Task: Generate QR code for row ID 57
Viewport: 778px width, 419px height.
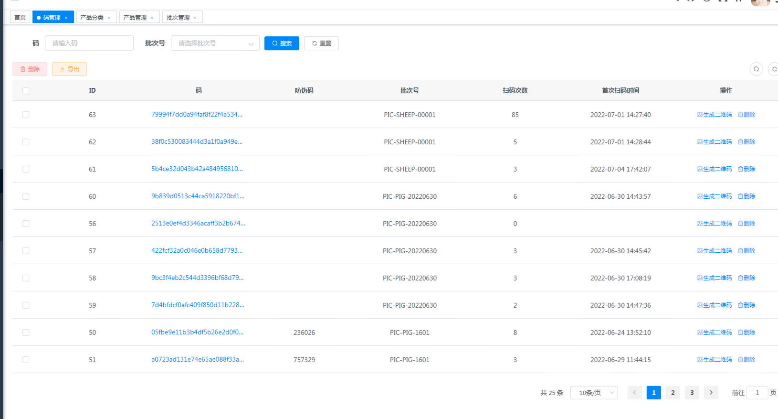Action: click(x=714, y=251)
